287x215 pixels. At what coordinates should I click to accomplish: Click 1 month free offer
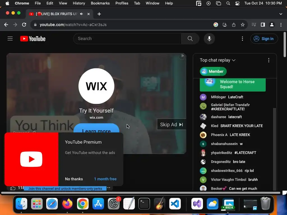105,179
